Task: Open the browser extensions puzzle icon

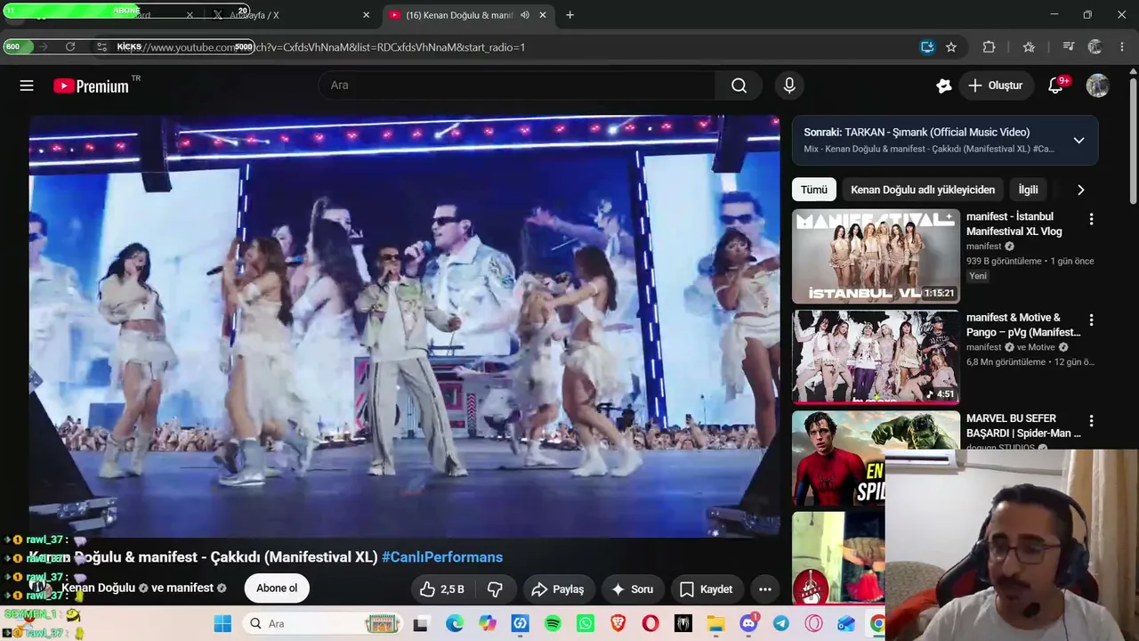Action: tap(989, 47)
